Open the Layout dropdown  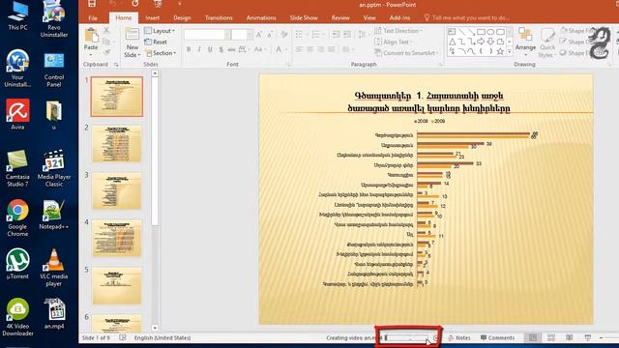click(160, 31)
